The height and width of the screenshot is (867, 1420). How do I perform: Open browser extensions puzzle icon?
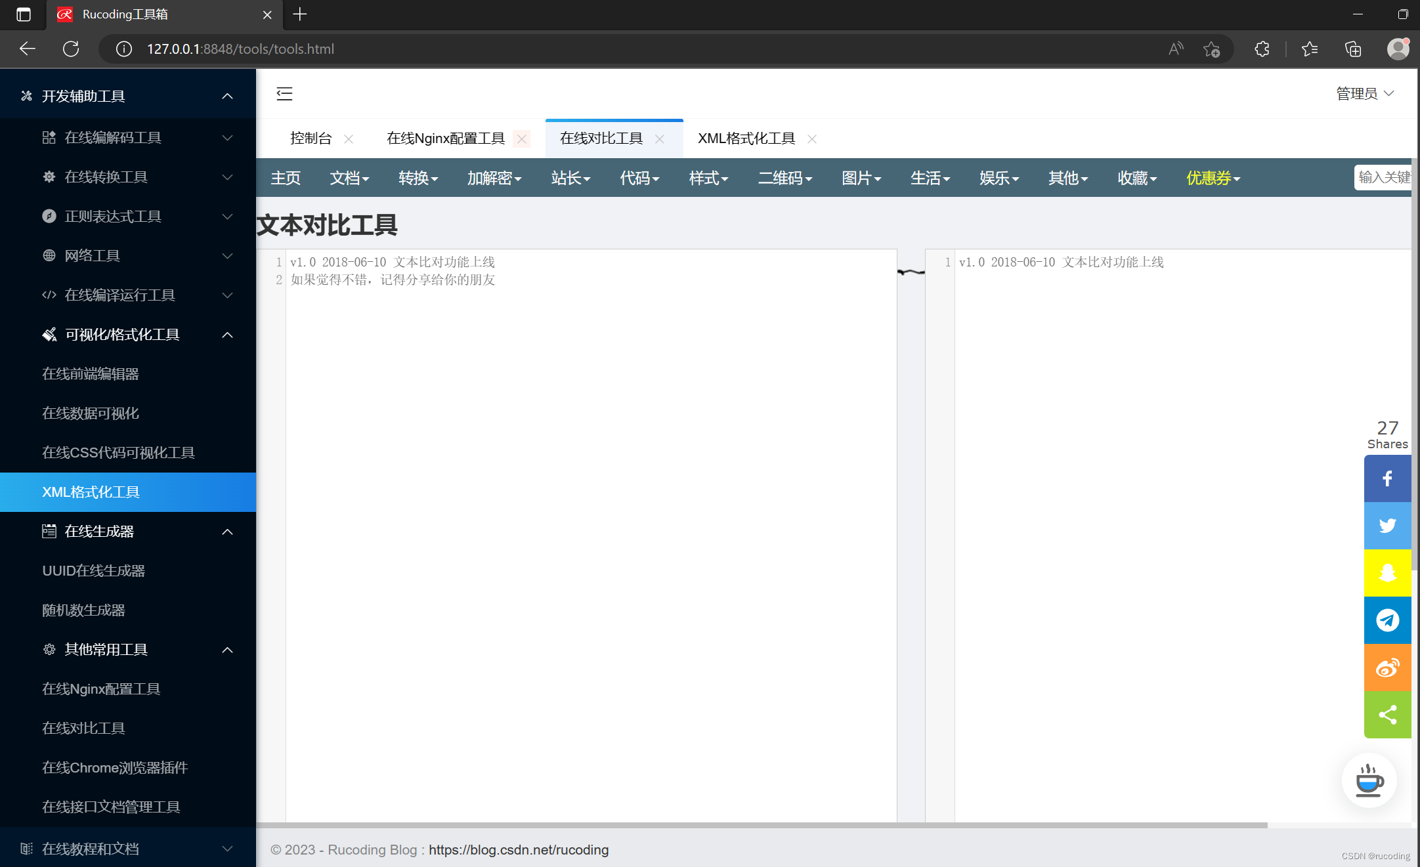point(1261,49)
